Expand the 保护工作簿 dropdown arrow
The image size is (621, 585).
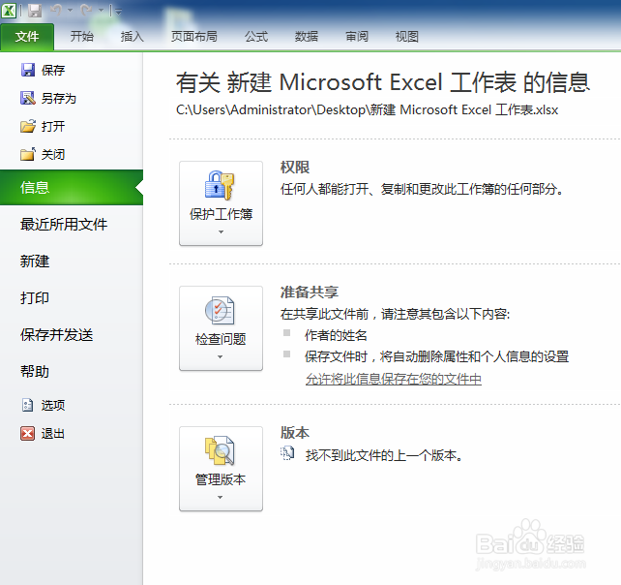click(221, 232)
